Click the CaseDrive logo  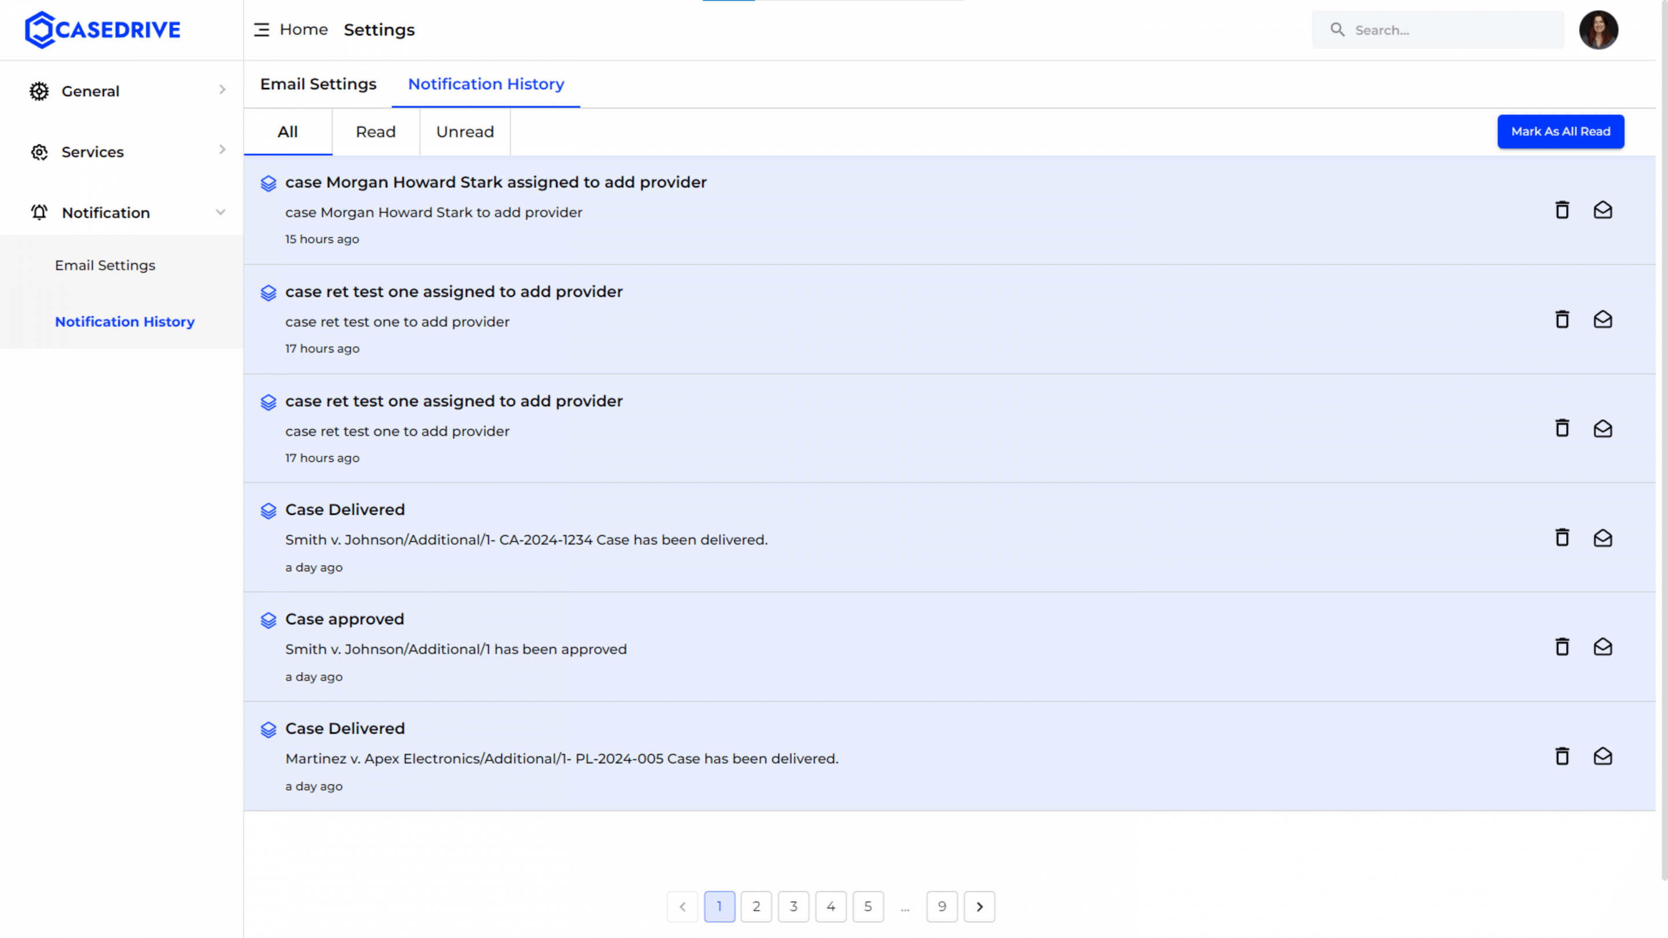click(103, 30)
